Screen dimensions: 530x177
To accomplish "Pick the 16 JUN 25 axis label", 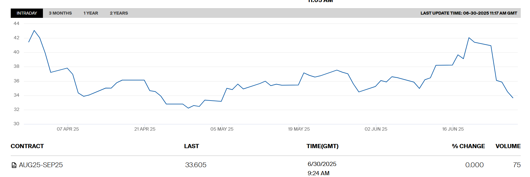I will (x=453, y=129).
